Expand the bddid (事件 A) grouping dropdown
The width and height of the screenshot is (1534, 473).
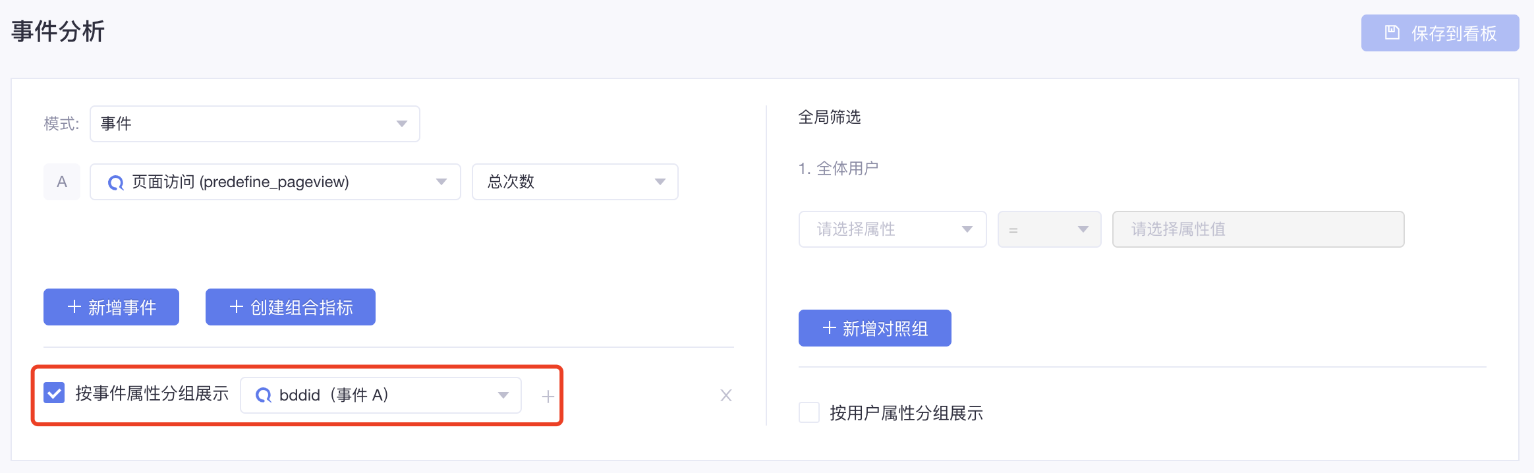(x=381, y=395)
